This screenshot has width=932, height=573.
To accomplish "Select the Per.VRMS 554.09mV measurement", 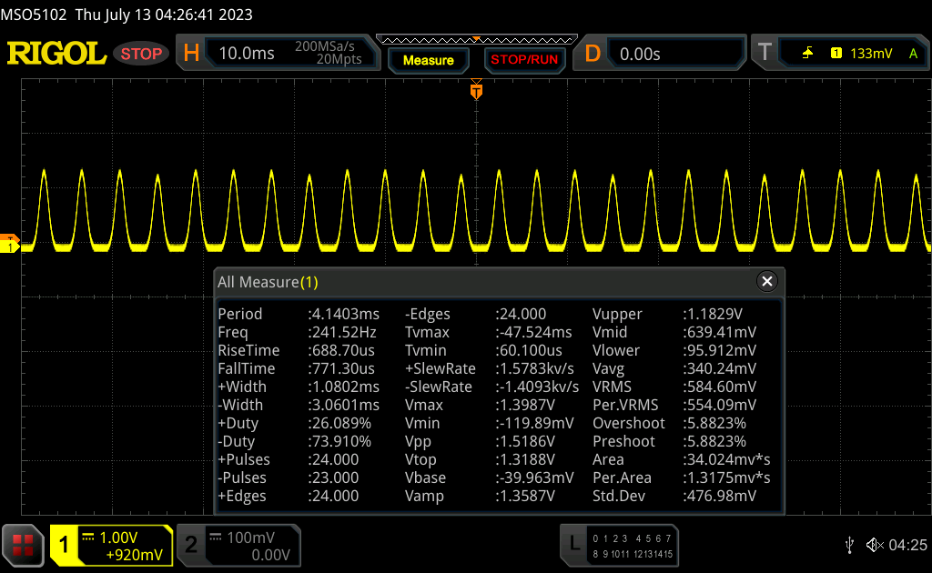I will pos(674,405).
